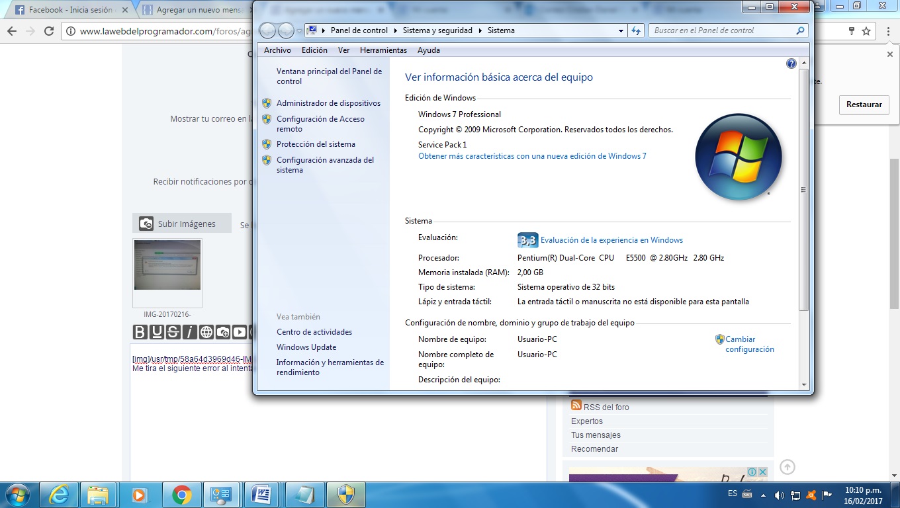The width and height of the screenshot is (900, 508).
Task: Click the YouTube video icon in forum editor
Action: pos(240,332)
